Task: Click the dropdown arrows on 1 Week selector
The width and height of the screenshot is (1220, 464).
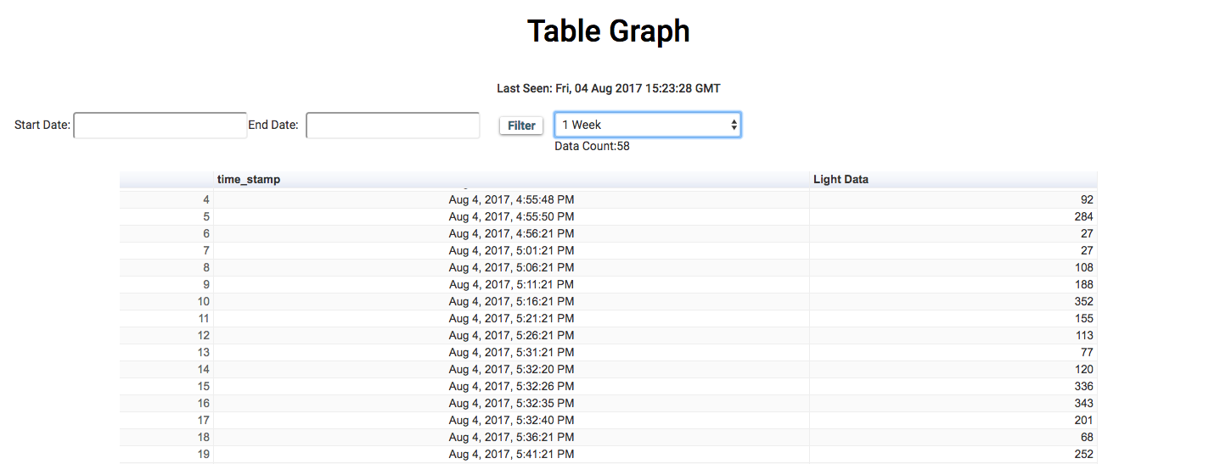Action: click(734, 125)
